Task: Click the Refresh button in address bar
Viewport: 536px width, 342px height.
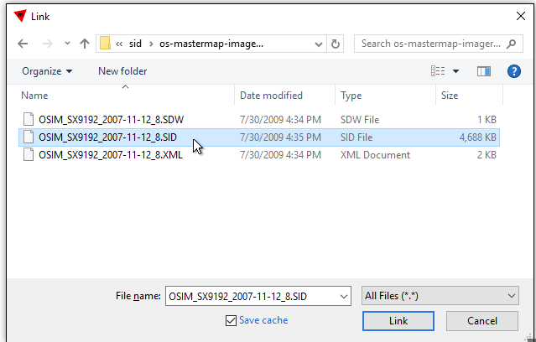Action: tap(336, 44)
